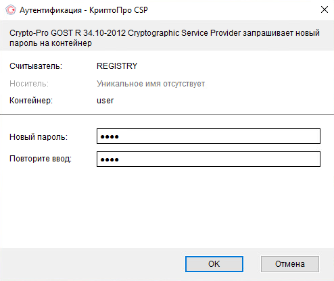Click the Контейнер label
This screenshot has height=281, width=334.
[x=31, y=101]
